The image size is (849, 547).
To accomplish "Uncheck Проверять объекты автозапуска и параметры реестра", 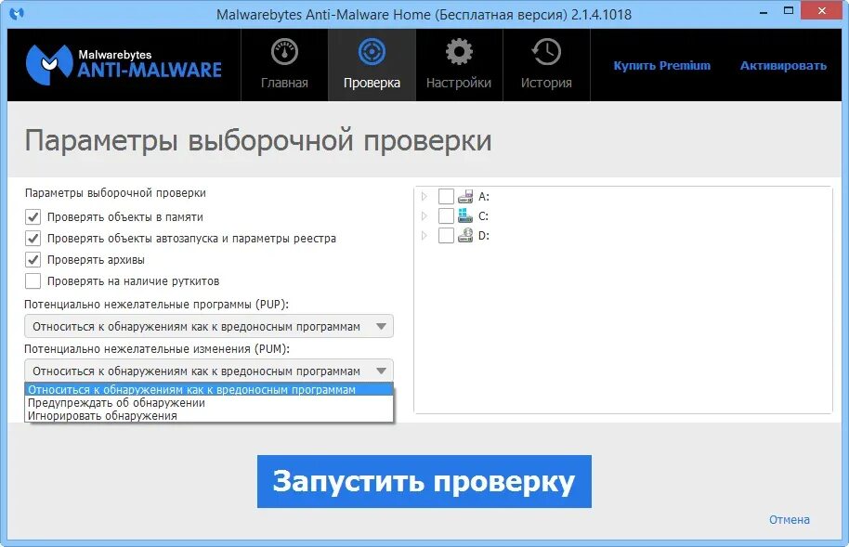I will 33,239.
